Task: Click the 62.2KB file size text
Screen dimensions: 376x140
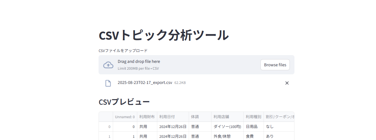Action: click(x=180, y=83)
